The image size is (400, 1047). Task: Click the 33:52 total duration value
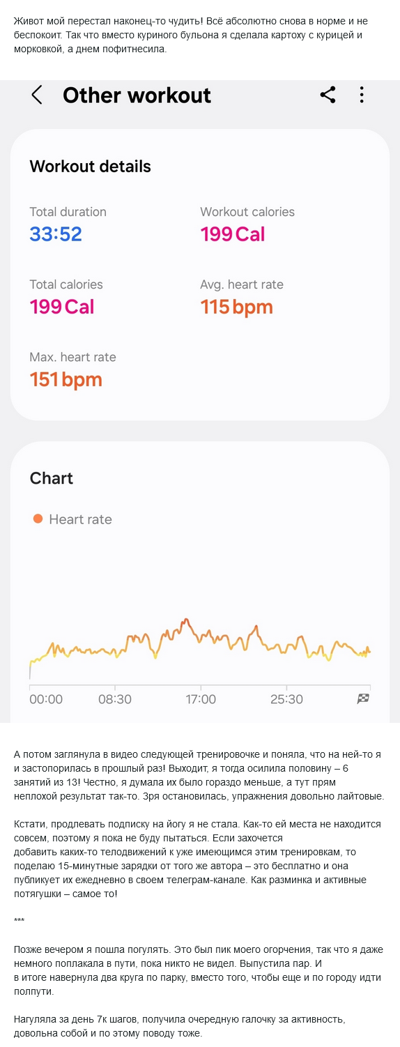coord(56,234)
